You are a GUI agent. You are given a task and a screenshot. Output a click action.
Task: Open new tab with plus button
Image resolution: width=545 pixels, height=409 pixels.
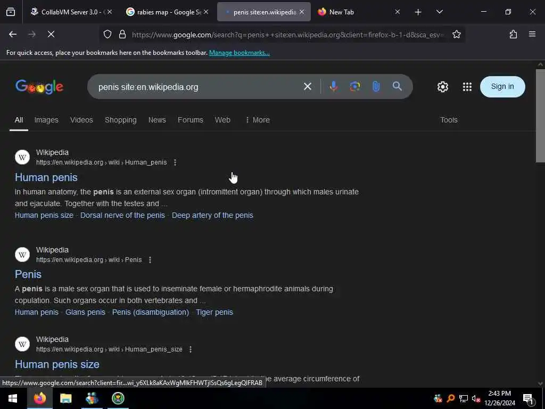point(418,12)
